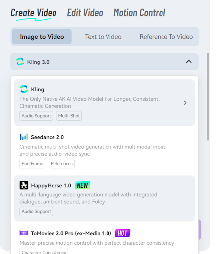This screenshot has height=254, width=216.
Task: Click the End Frame tag under Seedance
Action: pyautogui.click(x=32, y=164)
